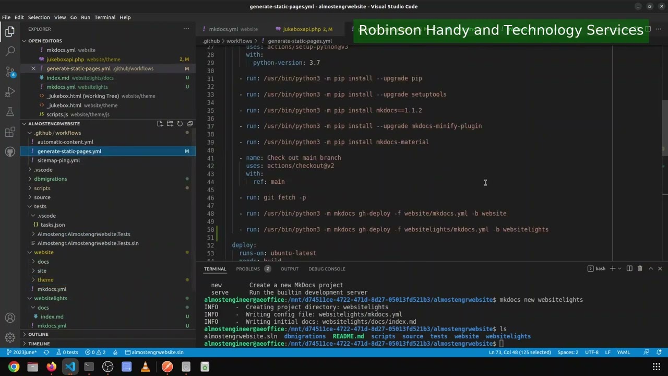Image resolution: width=668 pixels, height=376 pixels.
Task: Kill terminal with trash icon
Action: click(640, 268)
